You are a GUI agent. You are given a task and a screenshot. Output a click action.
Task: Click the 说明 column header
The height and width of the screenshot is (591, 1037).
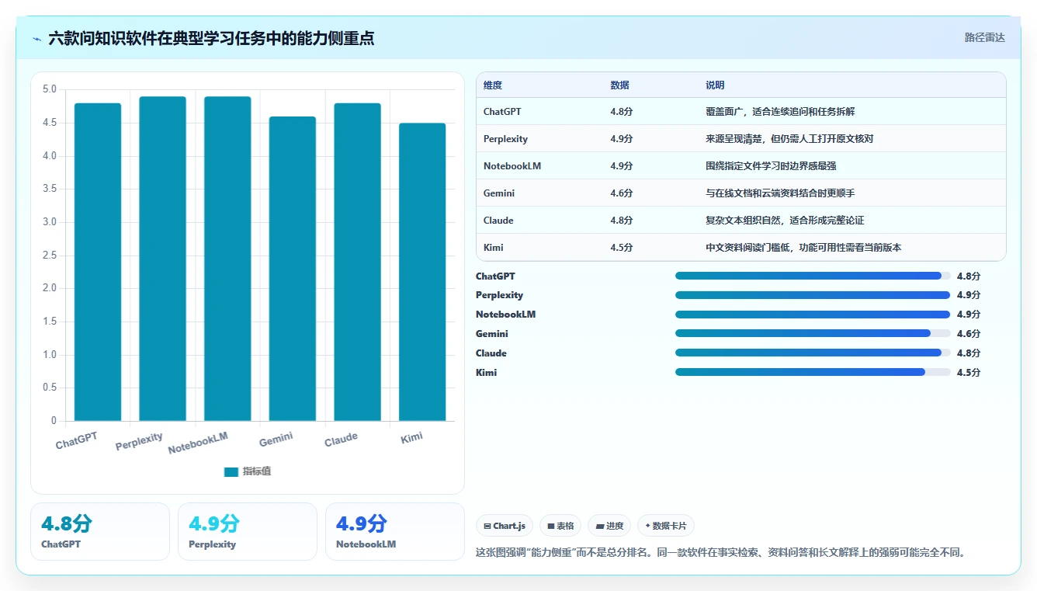(715, 85)
